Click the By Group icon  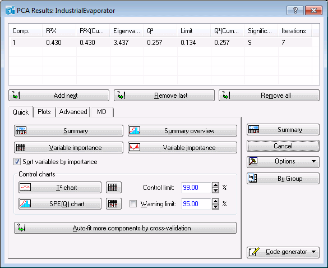[x=252, y=178]
